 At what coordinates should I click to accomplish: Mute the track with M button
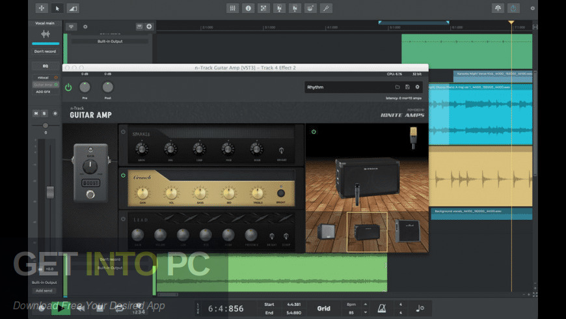point(36,113)
